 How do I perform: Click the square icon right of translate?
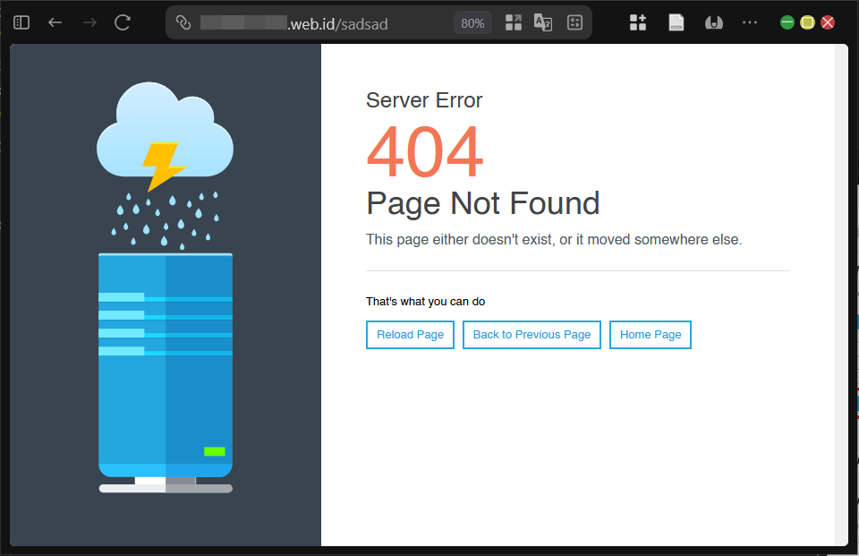[x=574, y=22]
